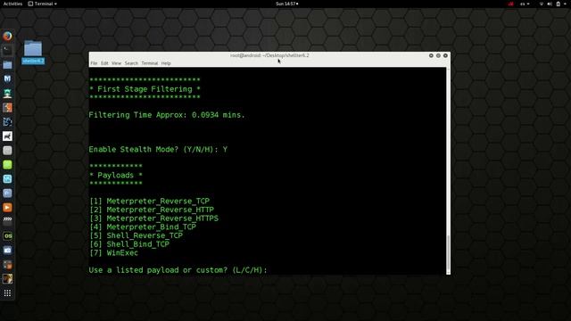The width and height of the screenshot is (571, 321).
Task: Open the blue and white dock icon below Burp Suite
Action: pyautogui.click(x=7, y=121)
